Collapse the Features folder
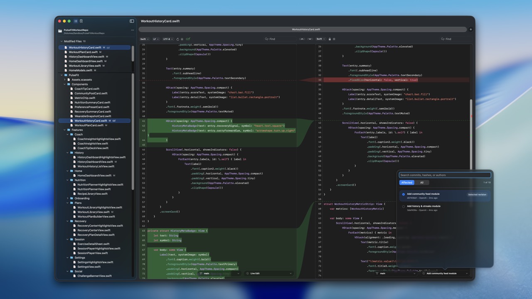Viewport: 532px width, 299px height. coord(64,130)
